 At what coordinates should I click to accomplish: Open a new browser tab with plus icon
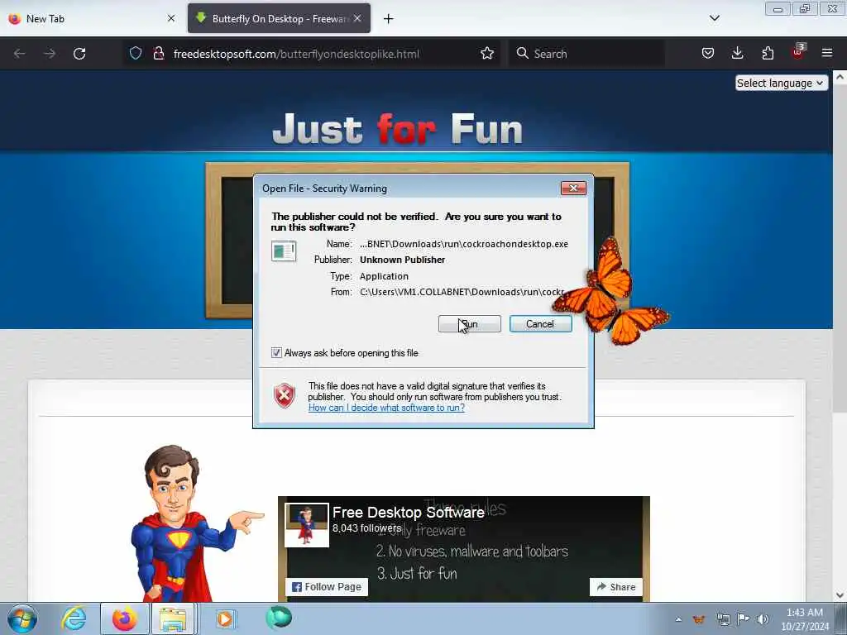tap(389, 19)
